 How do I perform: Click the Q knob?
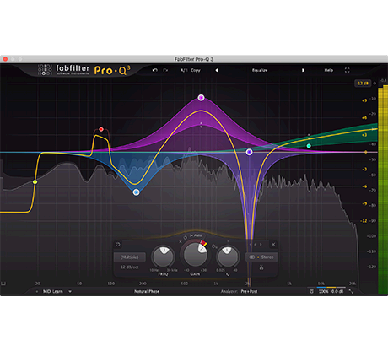point(228,256)
